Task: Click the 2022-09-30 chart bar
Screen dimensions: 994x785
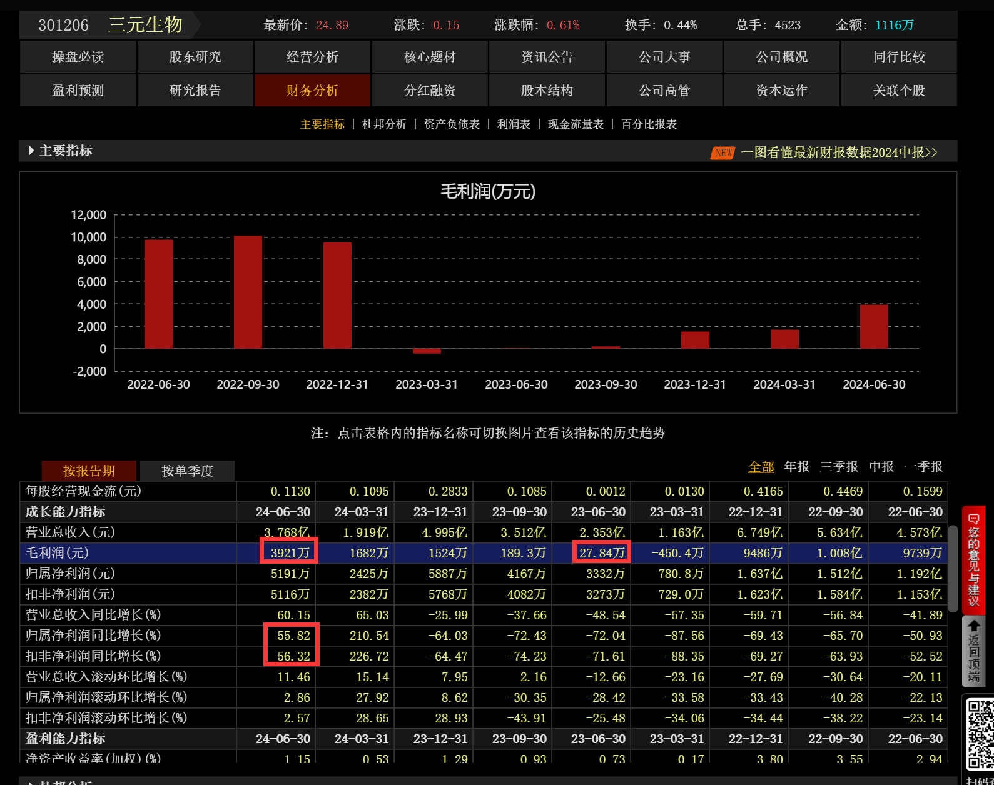Action: (x=248, y=292)
